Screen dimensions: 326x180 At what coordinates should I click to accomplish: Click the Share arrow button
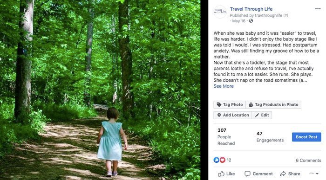(290, 174)
